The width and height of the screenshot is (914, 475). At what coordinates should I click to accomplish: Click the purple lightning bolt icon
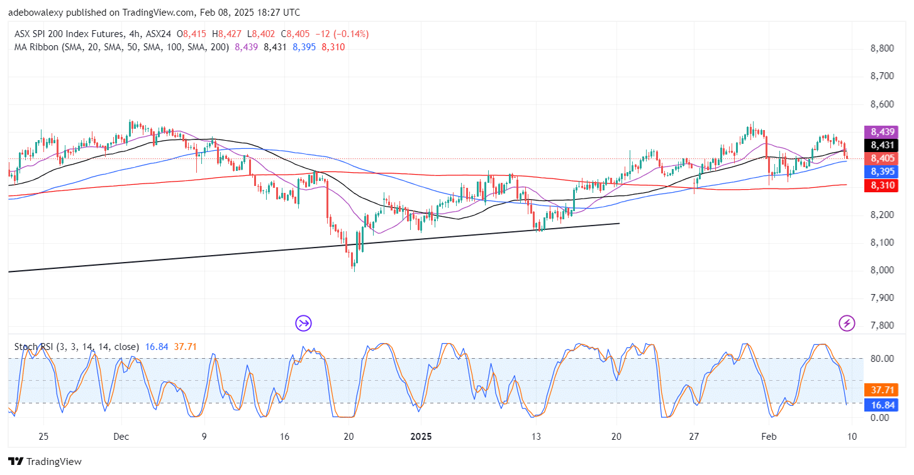pyautogui.click(x=847, y=324)
